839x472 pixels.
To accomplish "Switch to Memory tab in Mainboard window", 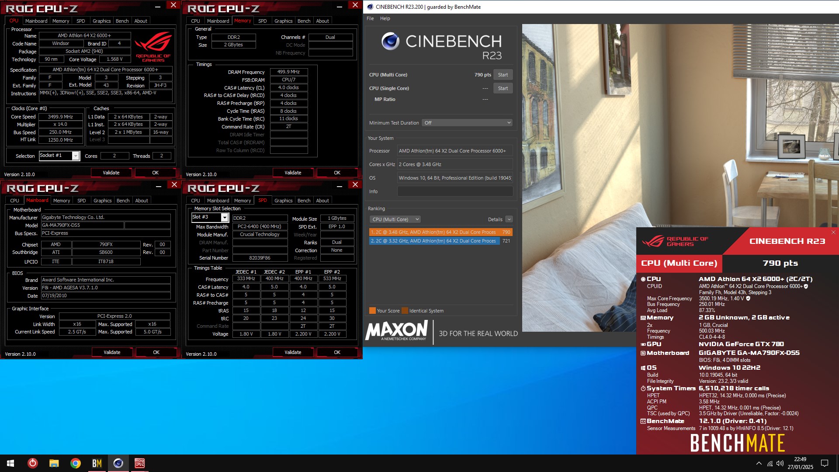I will click(x=62, y=201).
